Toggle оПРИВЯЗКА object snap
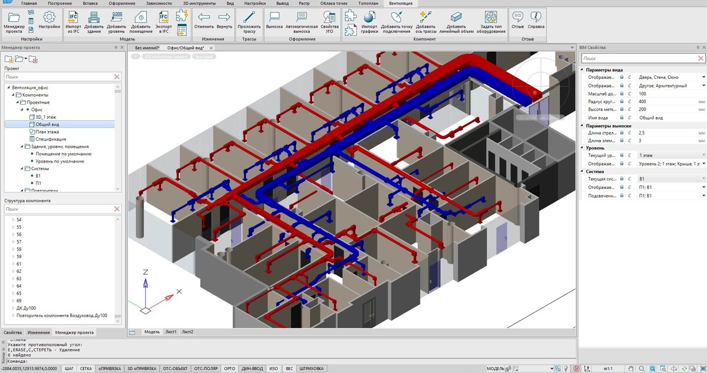The width and height of the screenshot is (707, 373). (109, 369)
